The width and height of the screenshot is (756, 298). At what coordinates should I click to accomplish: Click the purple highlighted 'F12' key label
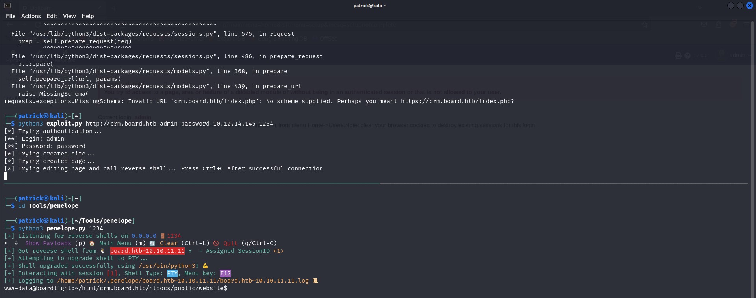tap(225, 273)
